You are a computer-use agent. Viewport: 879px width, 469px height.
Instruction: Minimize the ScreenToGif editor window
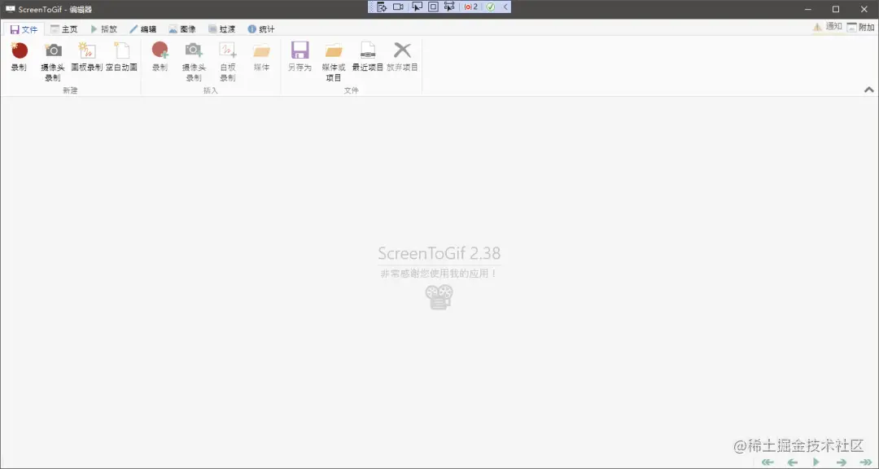[x=808, y=9]
